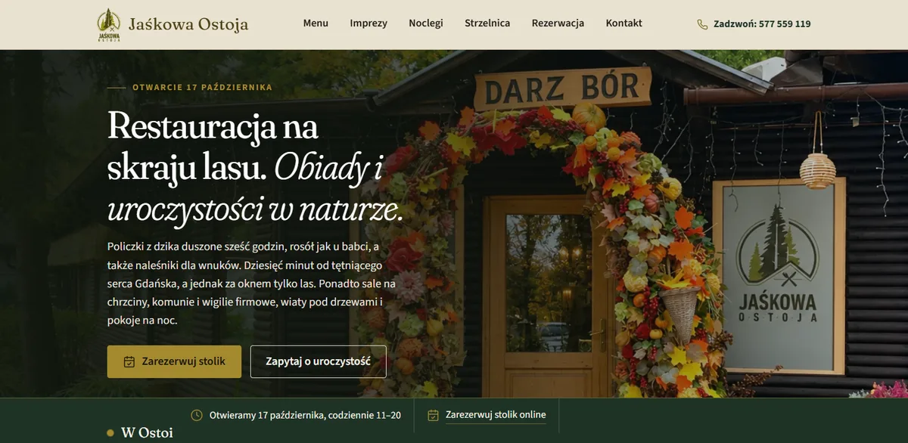Click the phone icon beside Zadzwoń
Image resolution: width=908 pixels, height=443 pixels.
coord(702,24)
